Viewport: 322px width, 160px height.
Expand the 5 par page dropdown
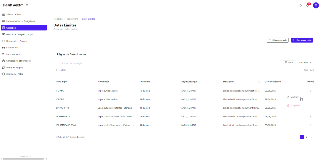pyautogui.click(x=305, y=62)
